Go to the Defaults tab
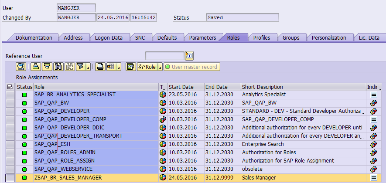The width and height of the screenshot is (386, 183). click(167, 37)
